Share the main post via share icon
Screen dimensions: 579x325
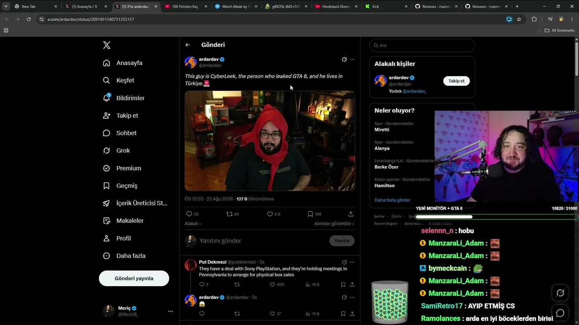point(351,214)
